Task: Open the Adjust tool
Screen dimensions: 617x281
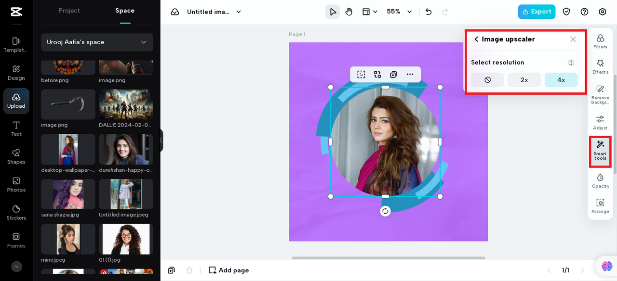Action: pos(600,123)
